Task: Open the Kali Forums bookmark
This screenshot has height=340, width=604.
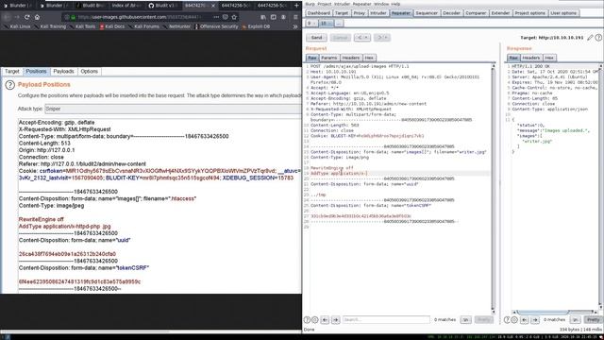Action: pos(144,26)
